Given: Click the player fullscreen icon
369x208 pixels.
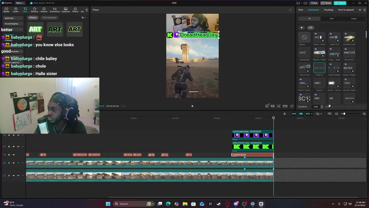Looking at the screenshot, I should [292, 106].
